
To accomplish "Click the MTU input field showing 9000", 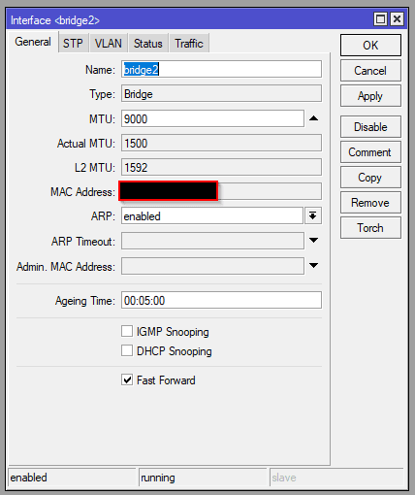I will [x=212, y=118].
